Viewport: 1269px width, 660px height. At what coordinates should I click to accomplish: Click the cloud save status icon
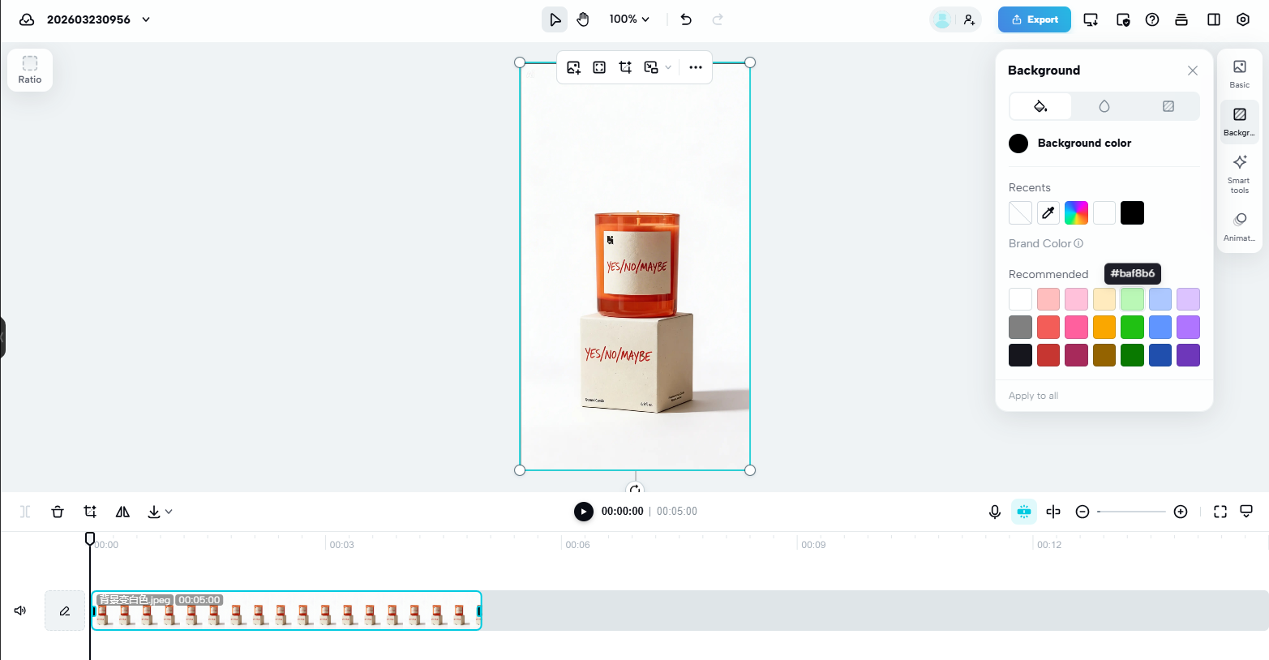27,19
